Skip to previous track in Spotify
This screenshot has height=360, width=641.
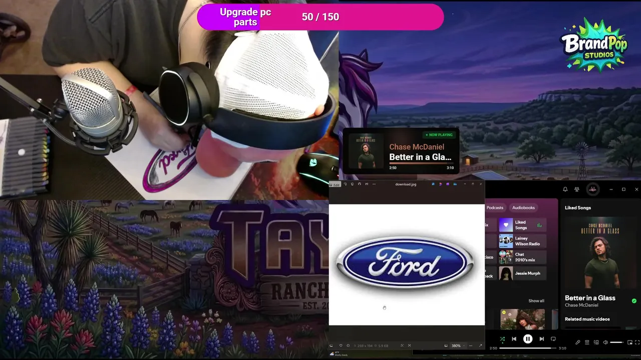pos(514,339)
